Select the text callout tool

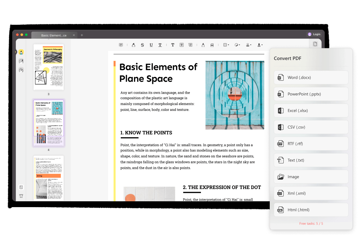191,45
